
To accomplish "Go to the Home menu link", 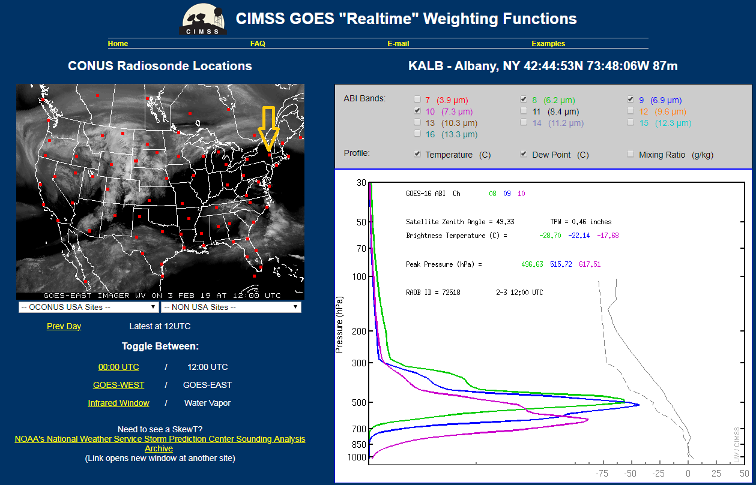I will click(118, 44).
